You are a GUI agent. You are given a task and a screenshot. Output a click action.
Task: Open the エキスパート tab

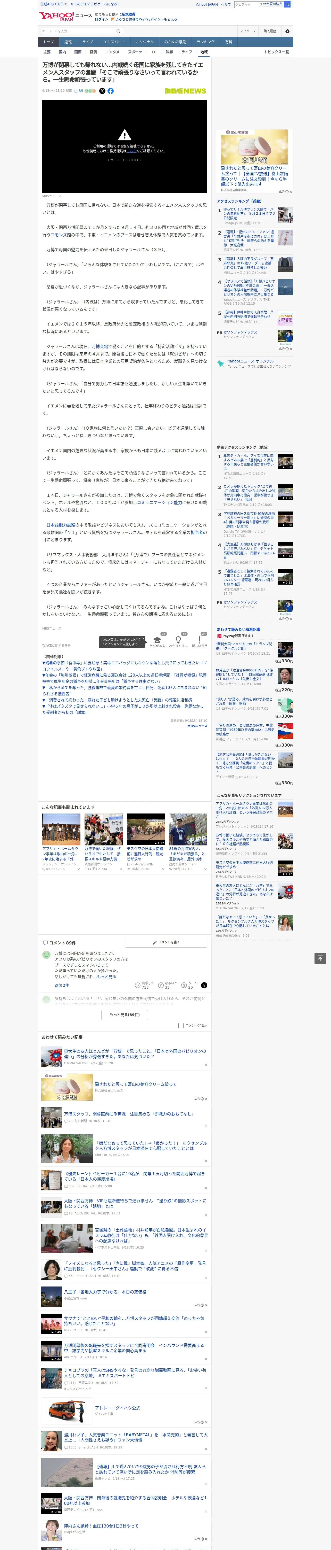pos(114,42)
